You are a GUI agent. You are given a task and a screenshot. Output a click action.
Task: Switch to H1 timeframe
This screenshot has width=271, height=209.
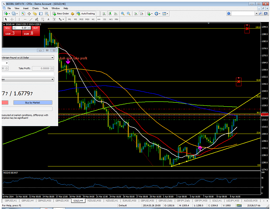(93, 19)
